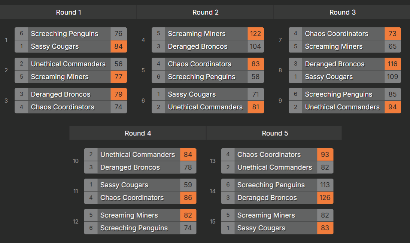Image resolution: width=410 pixels, height=243 pixels.
Task: Click the gray 113 losing score
Action: [x=325, y=185]
